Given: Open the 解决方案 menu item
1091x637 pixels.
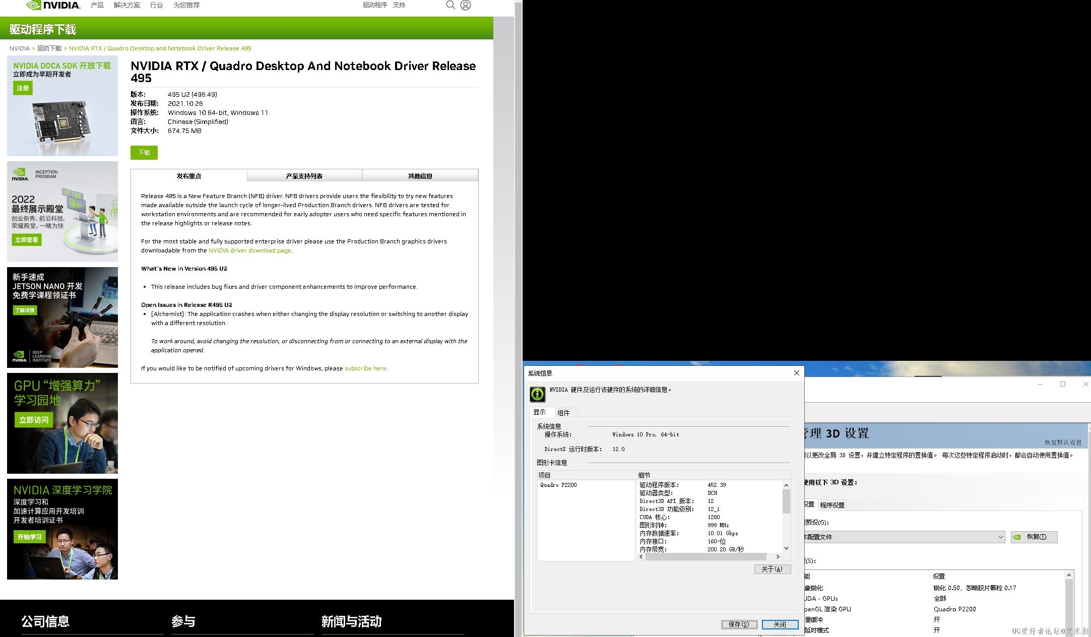Looking at the screenshot, I should point(127,5).
